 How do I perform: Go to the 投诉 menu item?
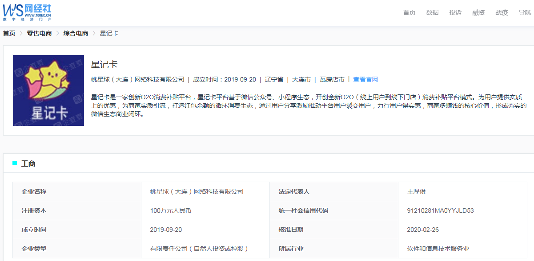[x=455, y=12]
